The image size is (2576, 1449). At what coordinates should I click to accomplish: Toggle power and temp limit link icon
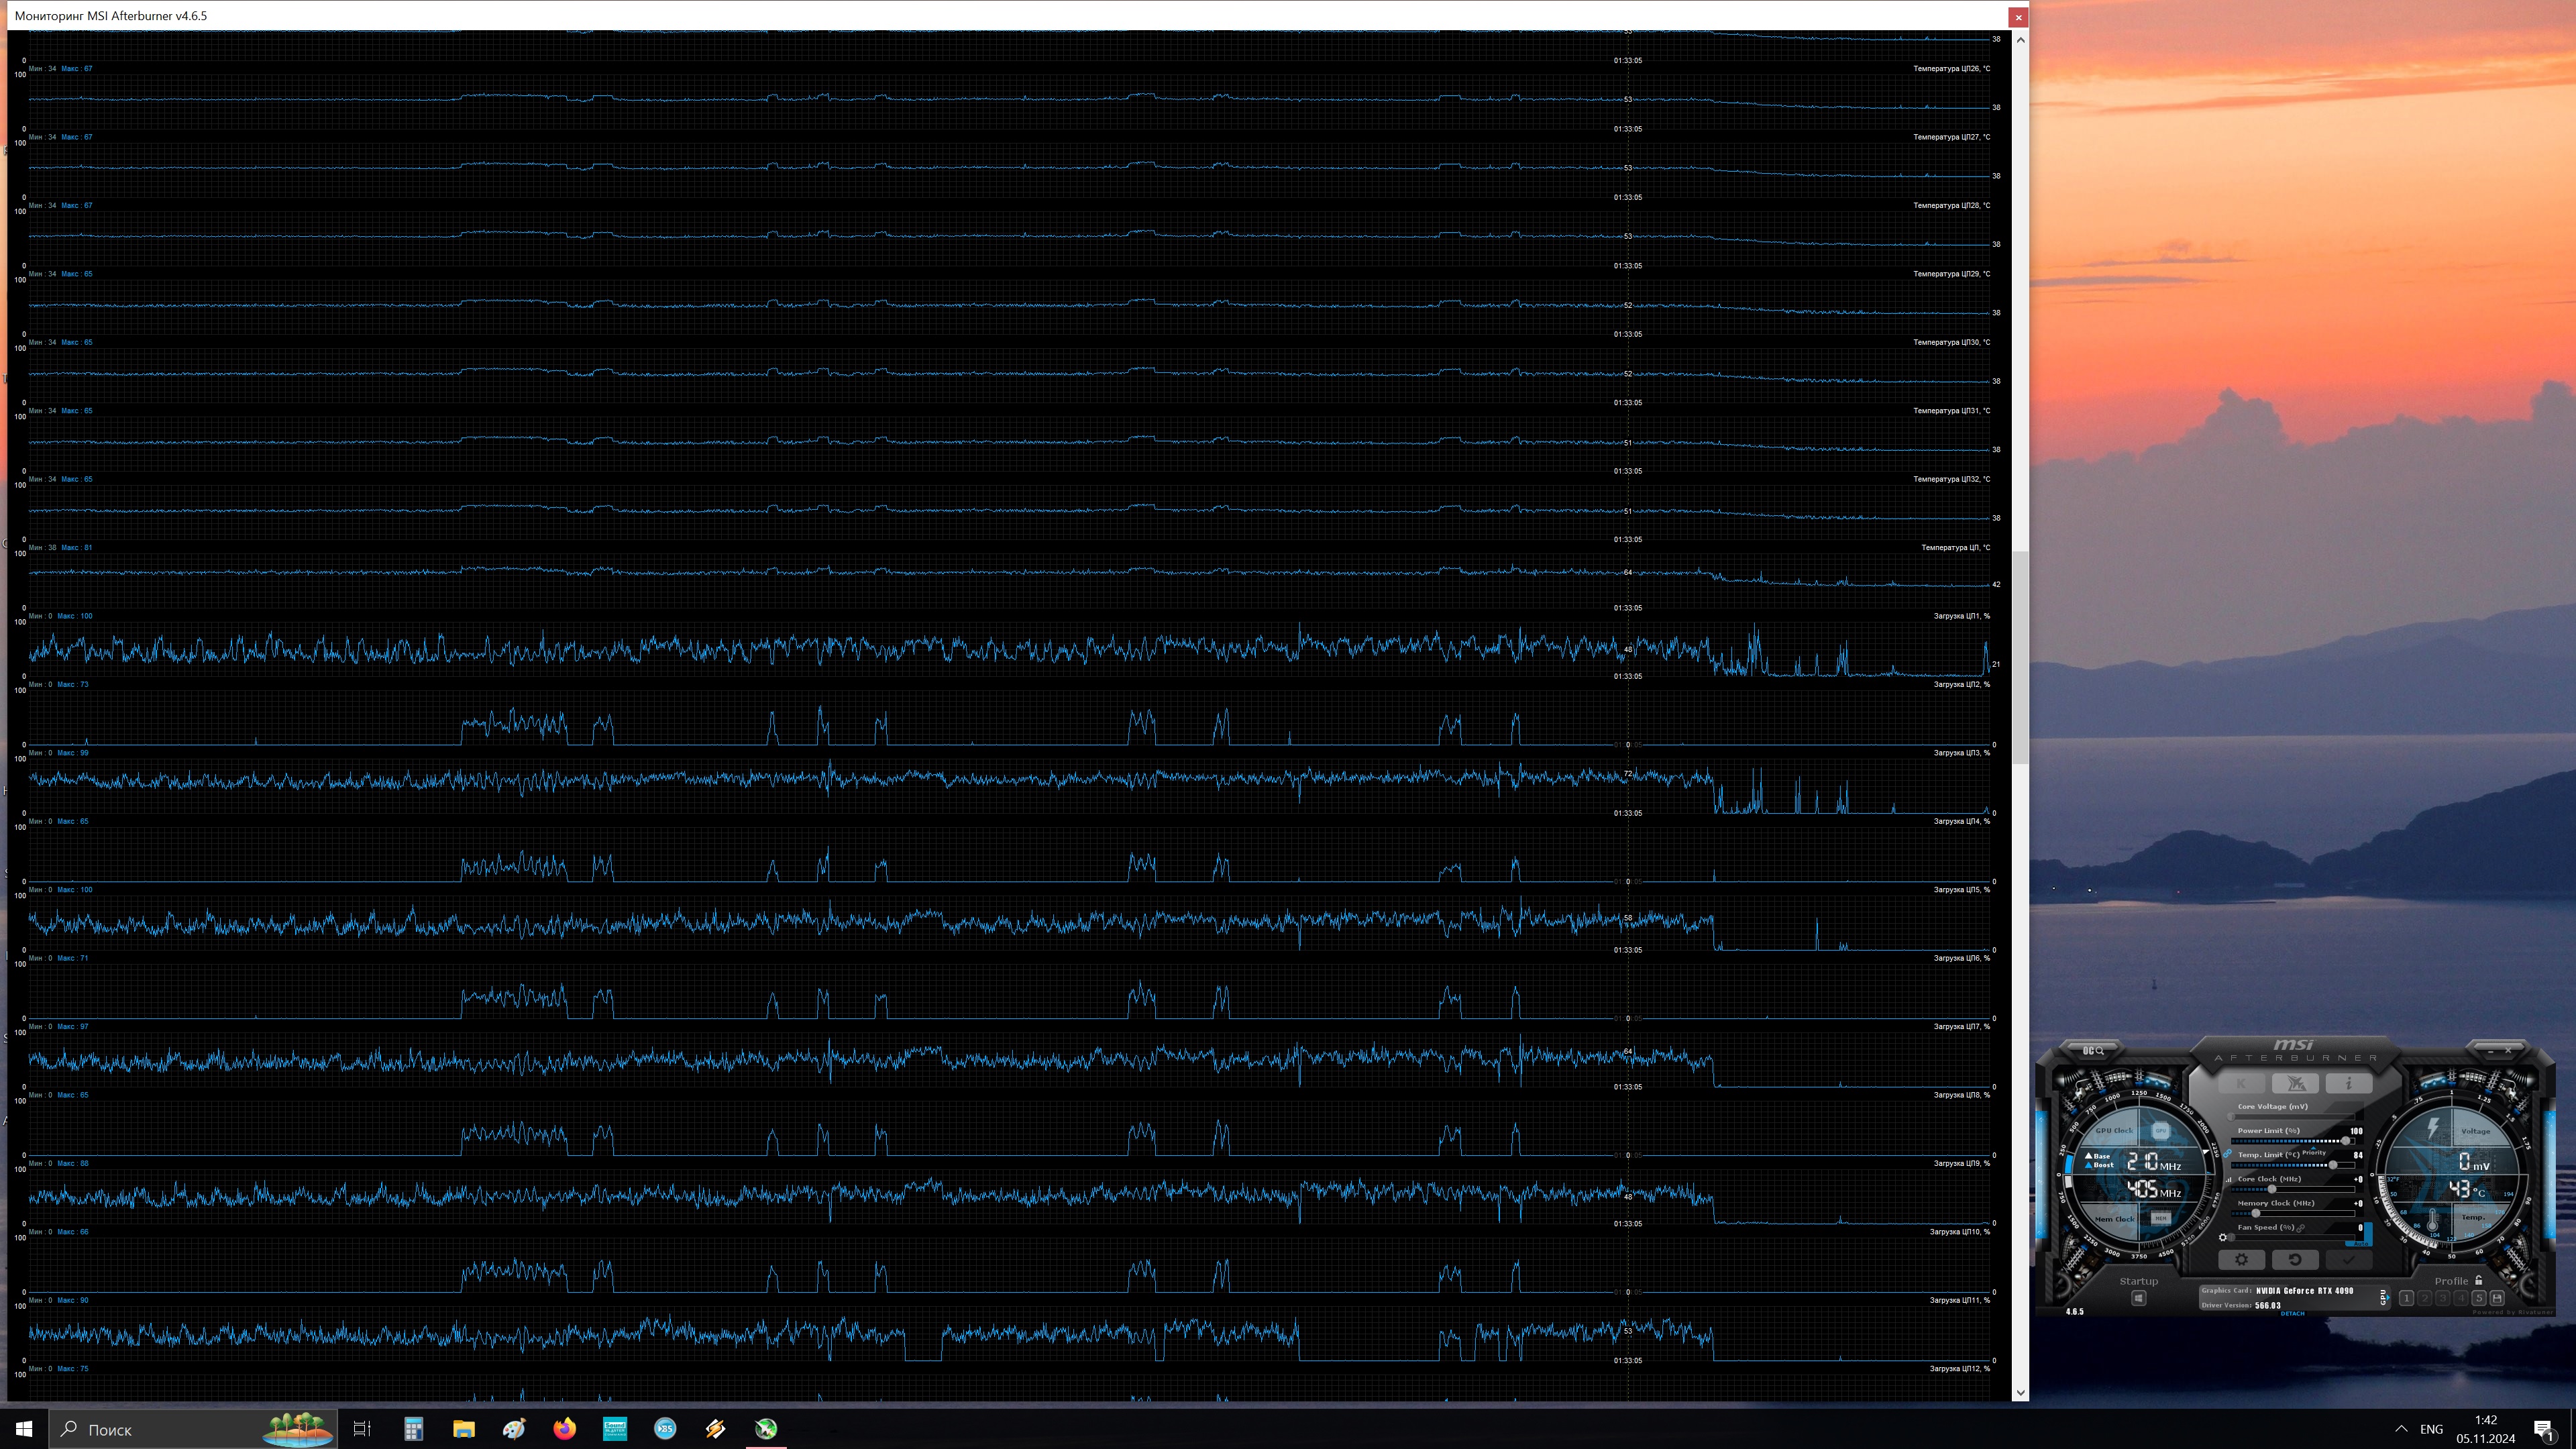point(2228,1154)
